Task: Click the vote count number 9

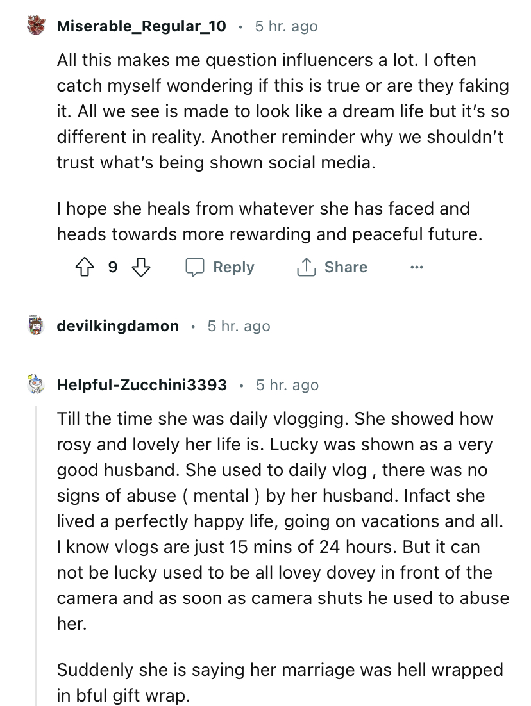Action: click(x=113, y=267)
